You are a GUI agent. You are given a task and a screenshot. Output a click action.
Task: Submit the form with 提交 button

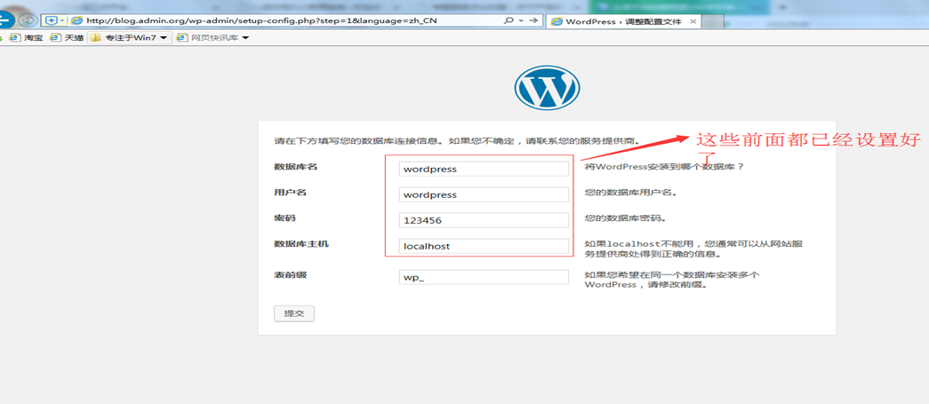(x=294, y=313)
